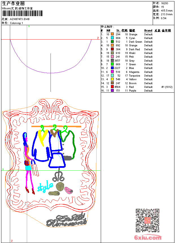Click the stitch count '151' for Purple
The width and height of the screenshot is (175, 243).
[118, 91]
